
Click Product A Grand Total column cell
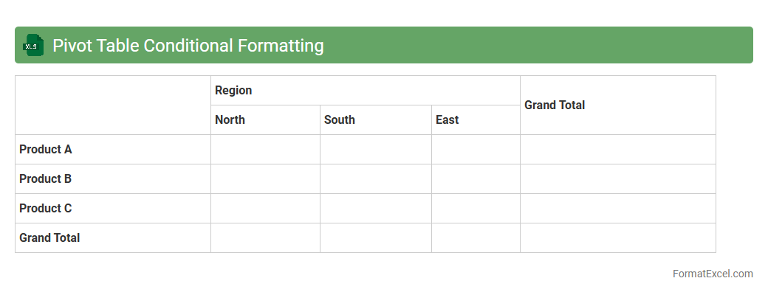pos(617,150)
